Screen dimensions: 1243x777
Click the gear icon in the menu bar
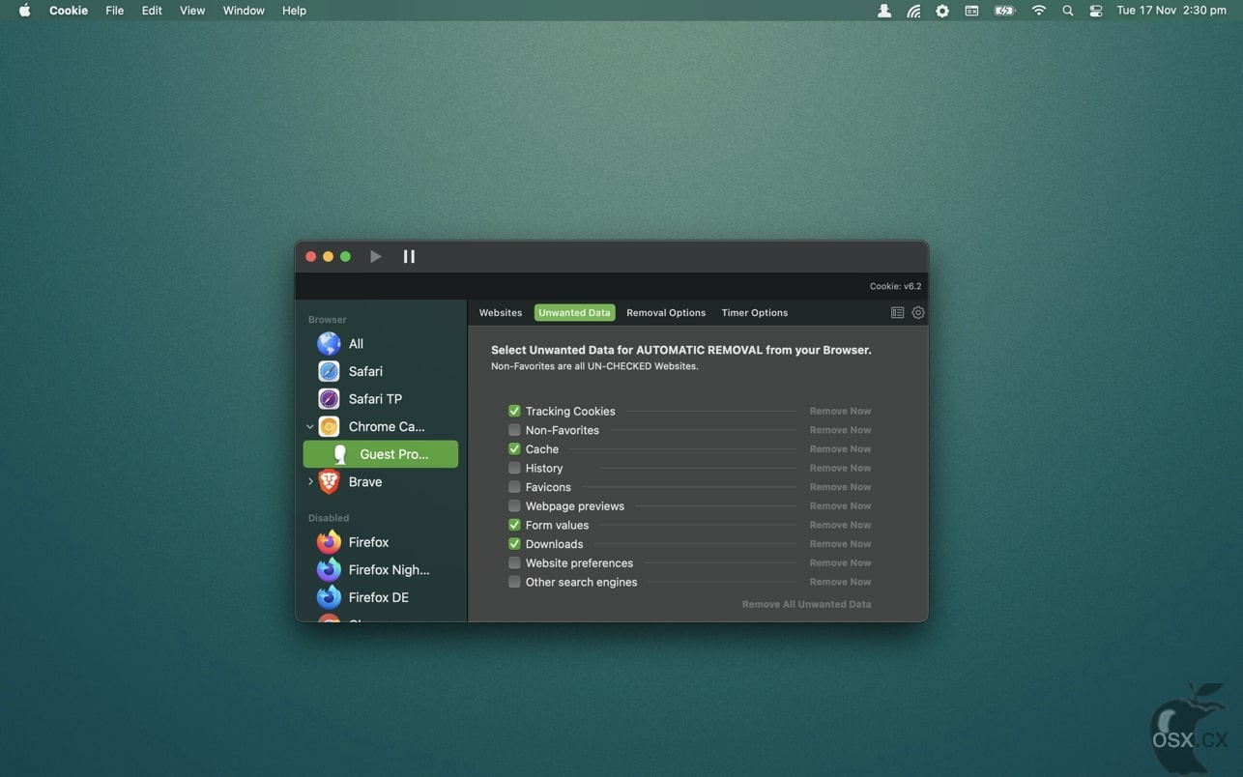942,11
